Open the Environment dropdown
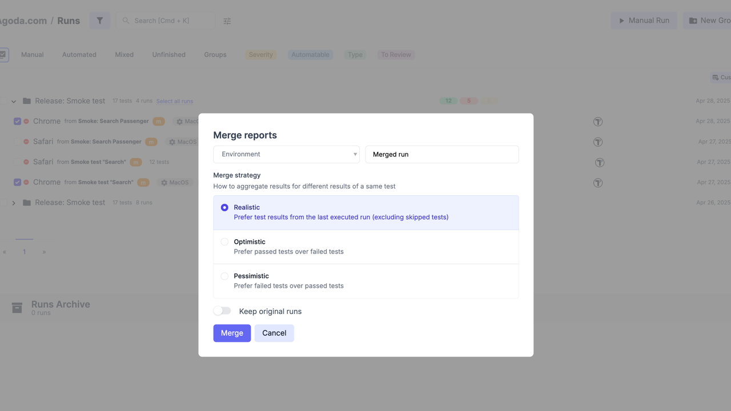The width and height of the screenshot is (731, 411). click(286, 154)
